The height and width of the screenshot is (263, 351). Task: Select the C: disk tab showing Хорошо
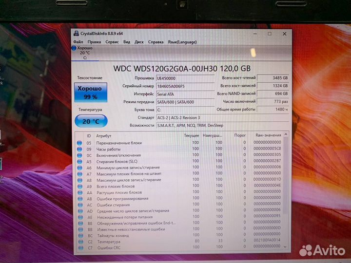[85, 53]
